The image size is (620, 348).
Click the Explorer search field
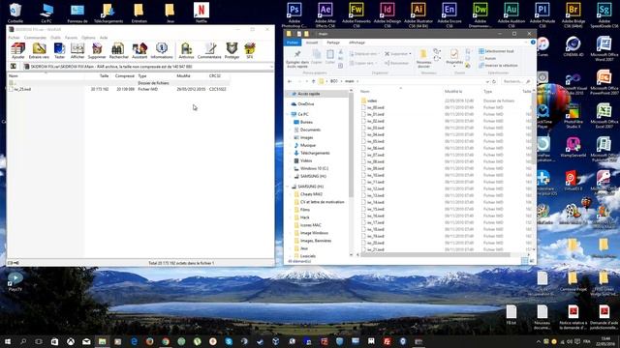pos(515,81)
